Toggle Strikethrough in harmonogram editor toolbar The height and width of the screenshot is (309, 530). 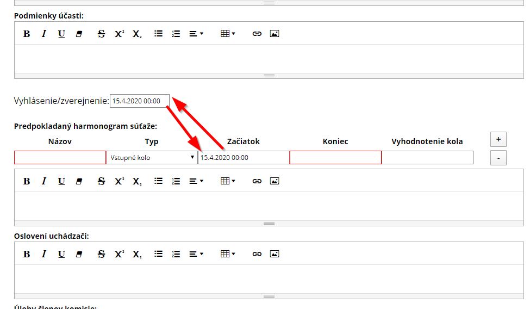[x=101, y=181]
